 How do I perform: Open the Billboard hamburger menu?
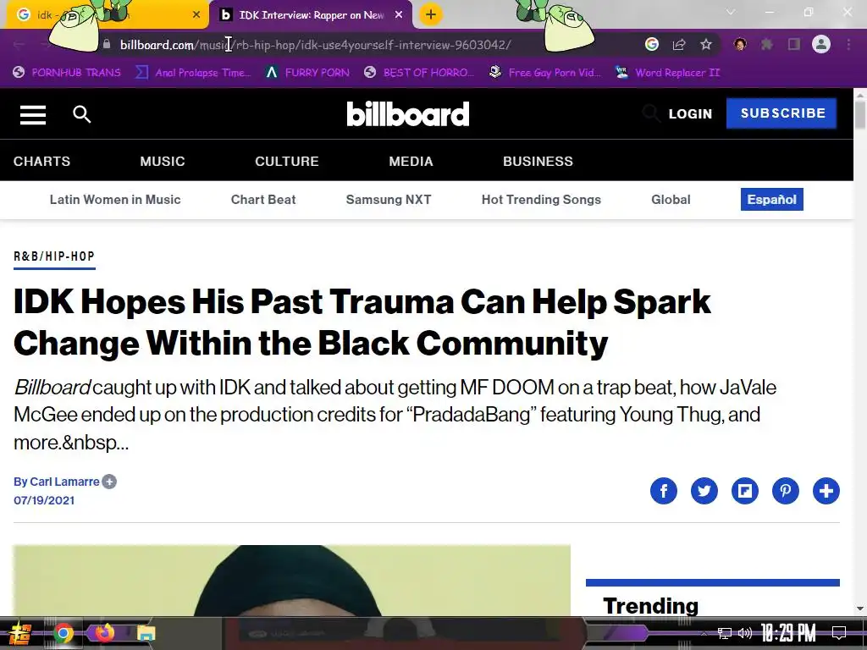click(x=33, y=114)
